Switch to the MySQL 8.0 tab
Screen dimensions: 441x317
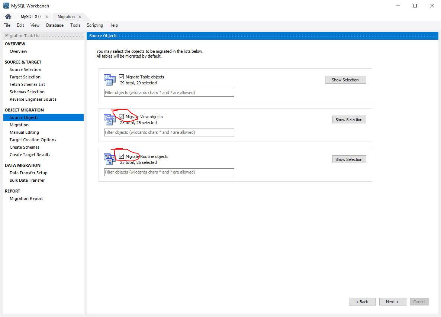pyautogui.click(x=30, y=17)
